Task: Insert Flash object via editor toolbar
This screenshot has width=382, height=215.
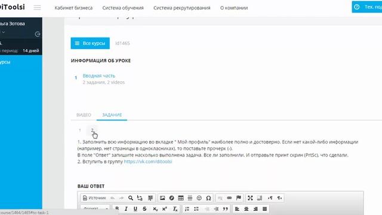Action: [171, 198]
